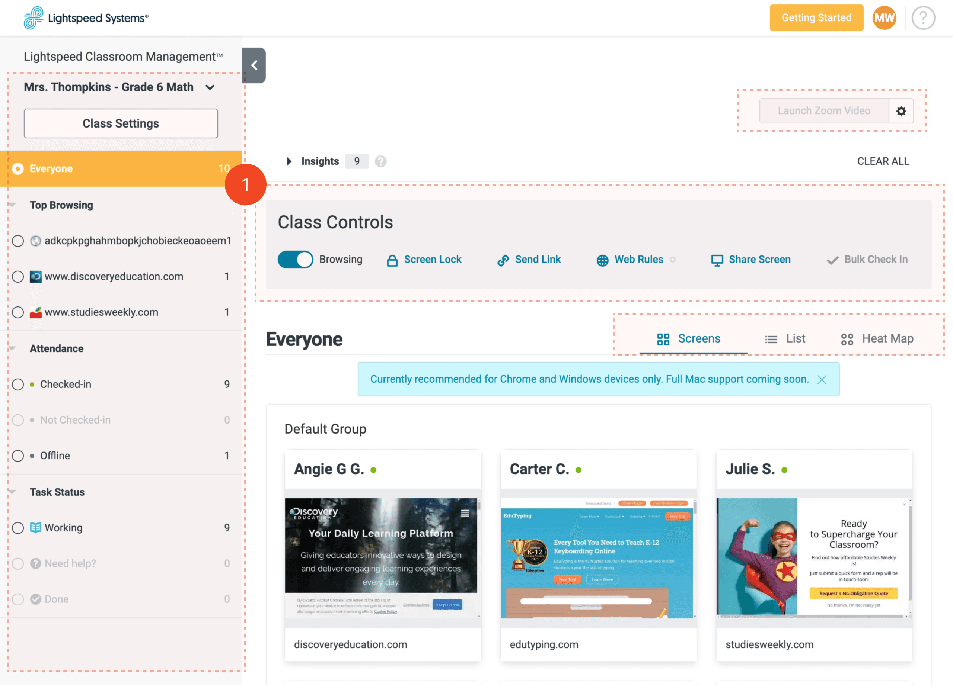Click the Screen Lock icon

[x=392, y=258]
